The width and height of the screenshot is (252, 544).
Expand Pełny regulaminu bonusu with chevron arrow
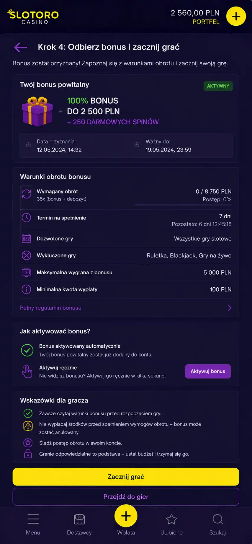point(230,308)
